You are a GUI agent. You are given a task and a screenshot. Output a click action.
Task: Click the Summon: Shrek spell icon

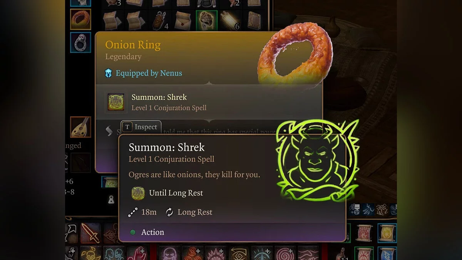[x=116, y=102]
